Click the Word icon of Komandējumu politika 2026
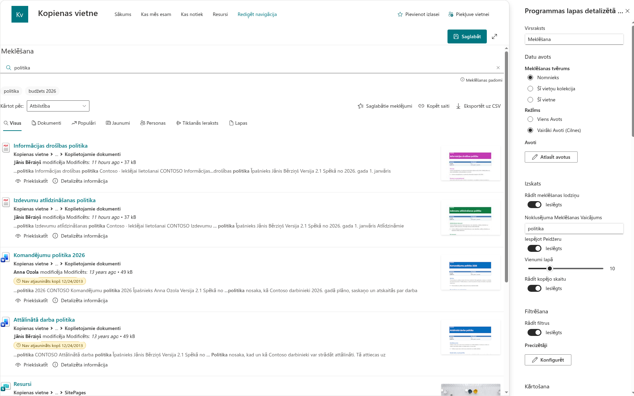This screenshot has width=634, height=396. coord(5,257)
